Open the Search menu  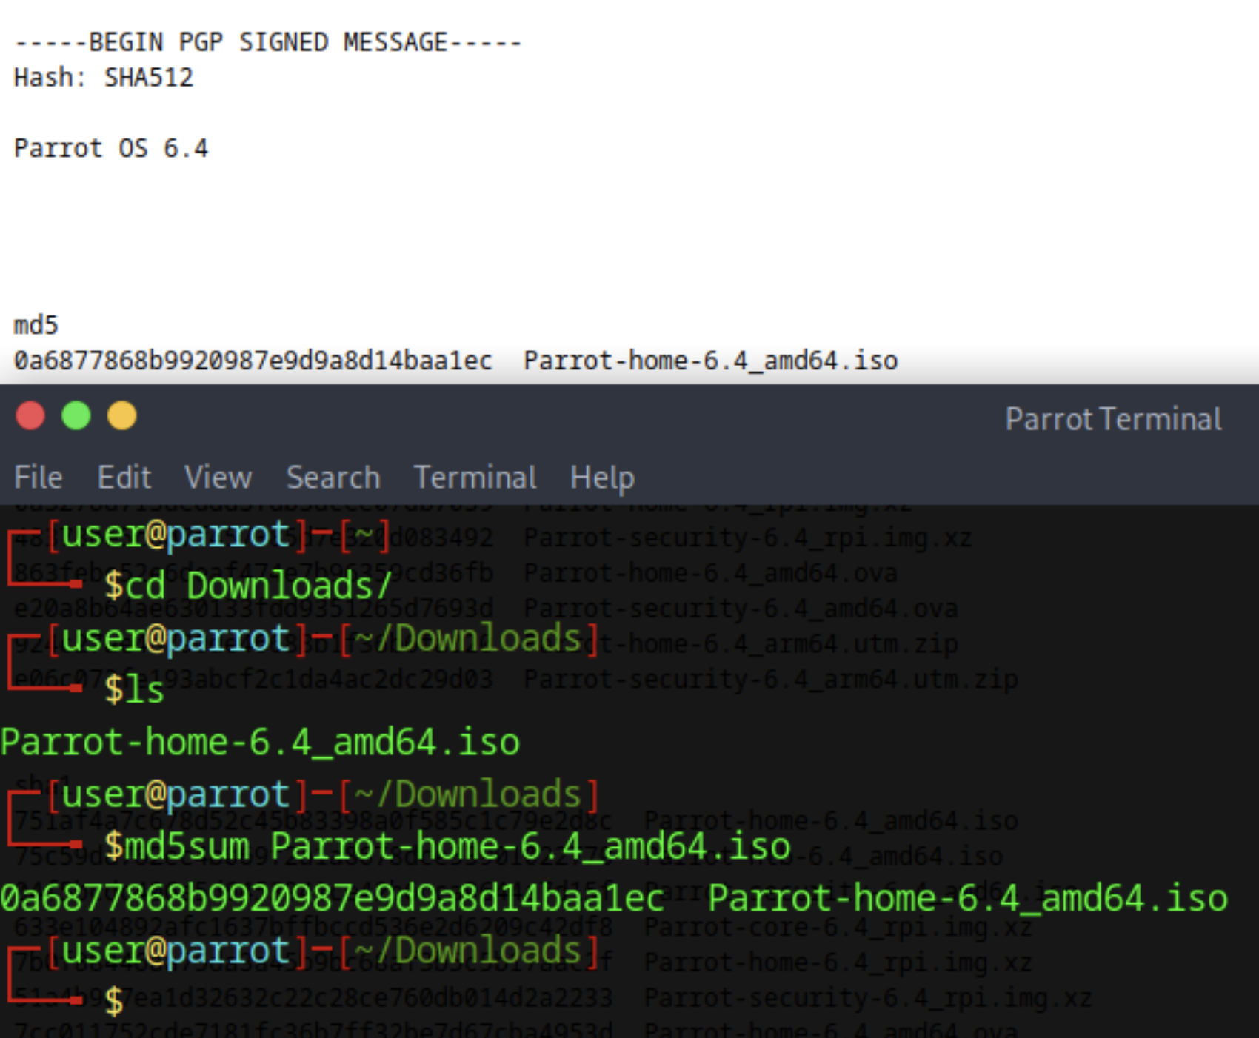click(333, 478)
